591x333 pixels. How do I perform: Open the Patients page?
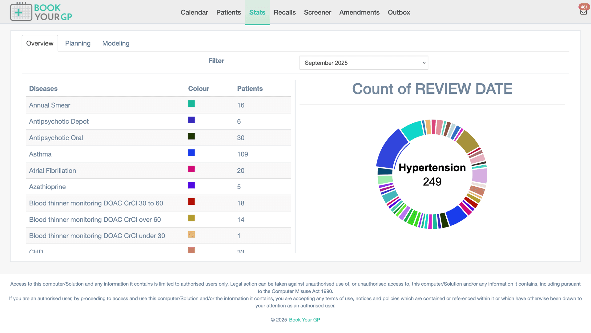[228, 12]
